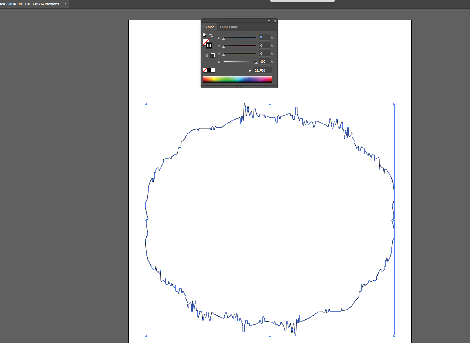Choose the white swatch in the bottom row
The image size is (470, 343).
[x=213, y=70]
